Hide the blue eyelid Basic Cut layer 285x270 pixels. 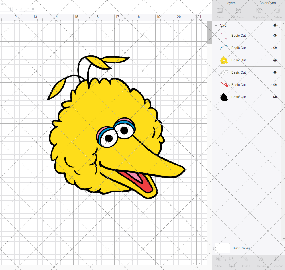[x=275, y=48]
